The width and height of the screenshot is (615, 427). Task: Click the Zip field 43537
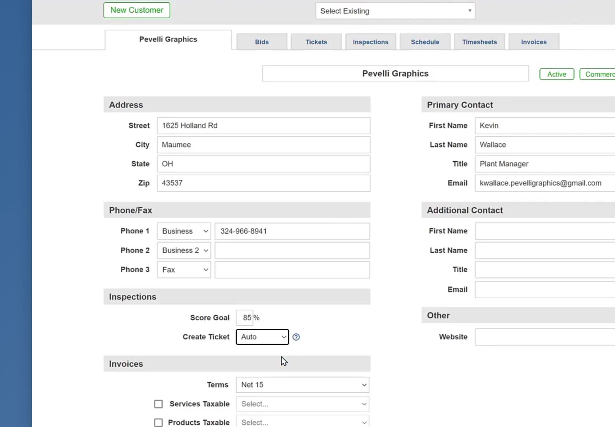pos(264,183)
